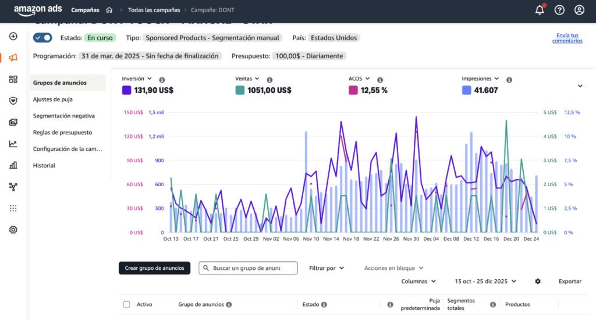This screenshot has height=335, width=596.
Task: Select Ajustes de puja menu item
Action: click(x=52, y=99)
